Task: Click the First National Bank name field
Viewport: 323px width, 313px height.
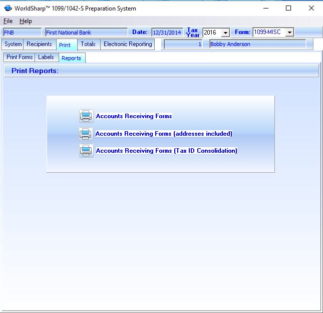Action: click(85, 33)
